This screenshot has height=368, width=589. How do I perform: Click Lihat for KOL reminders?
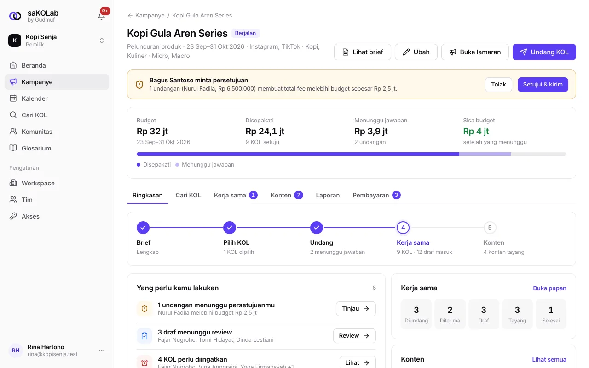358,362
